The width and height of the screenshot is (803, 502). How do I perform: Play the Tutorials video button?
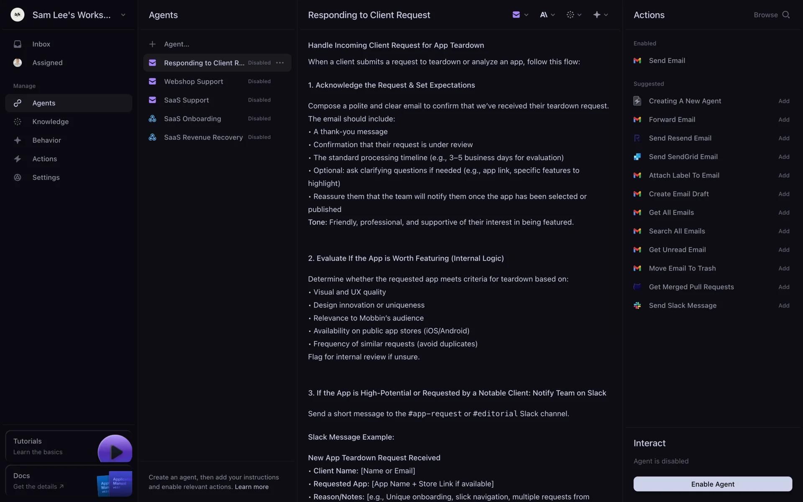[115, 451]
